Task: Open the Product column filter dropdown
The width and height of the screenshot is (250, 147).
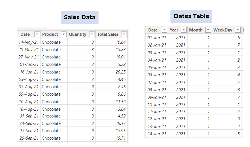Action: pyautogui.click(x=64, y=34)
